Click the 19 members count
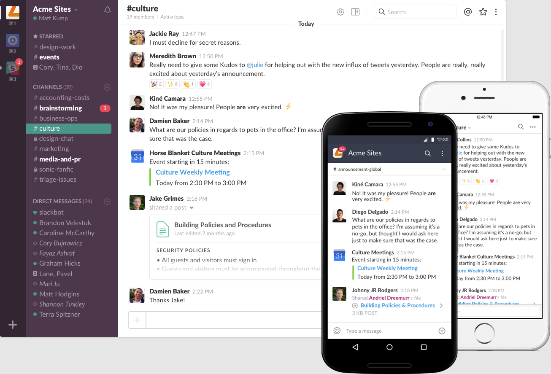Screen dimensions: 551x374 [x=140, y=17]
